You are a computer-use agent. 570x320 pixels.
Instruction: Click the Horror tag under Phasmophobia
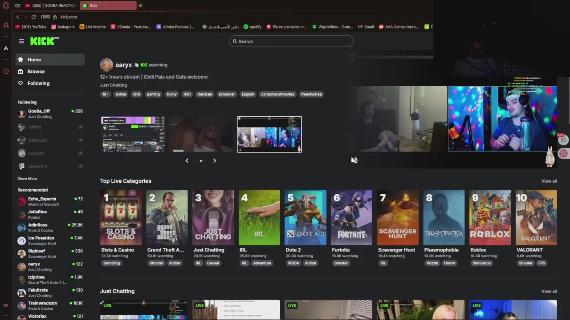point(450,263)
